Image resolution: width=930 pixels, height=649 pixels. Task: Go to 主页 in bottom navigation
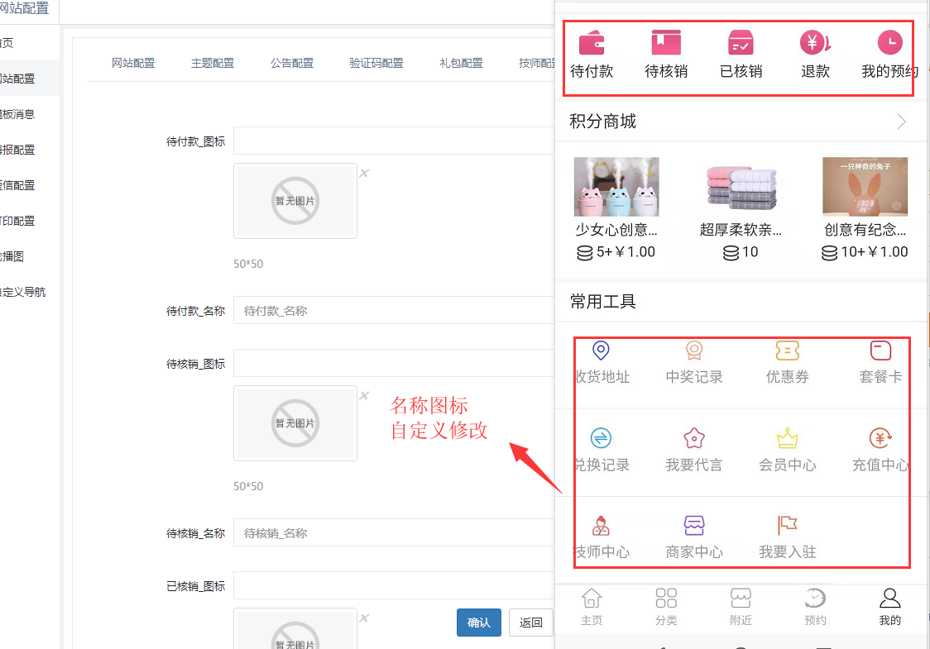(592, 607)
